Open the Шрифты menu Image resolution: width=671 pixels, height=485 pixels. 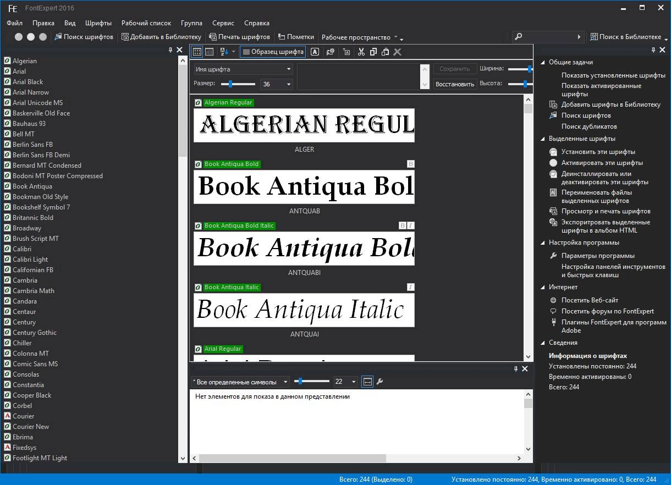[x=98, y=23]
